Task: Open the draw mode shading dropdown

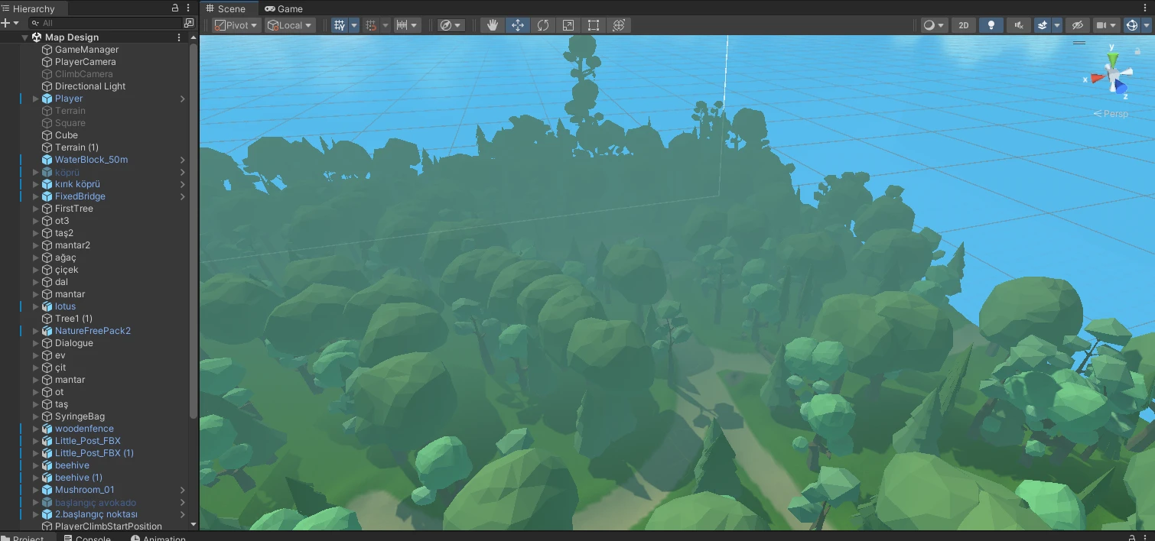Action: click(934, 25)
